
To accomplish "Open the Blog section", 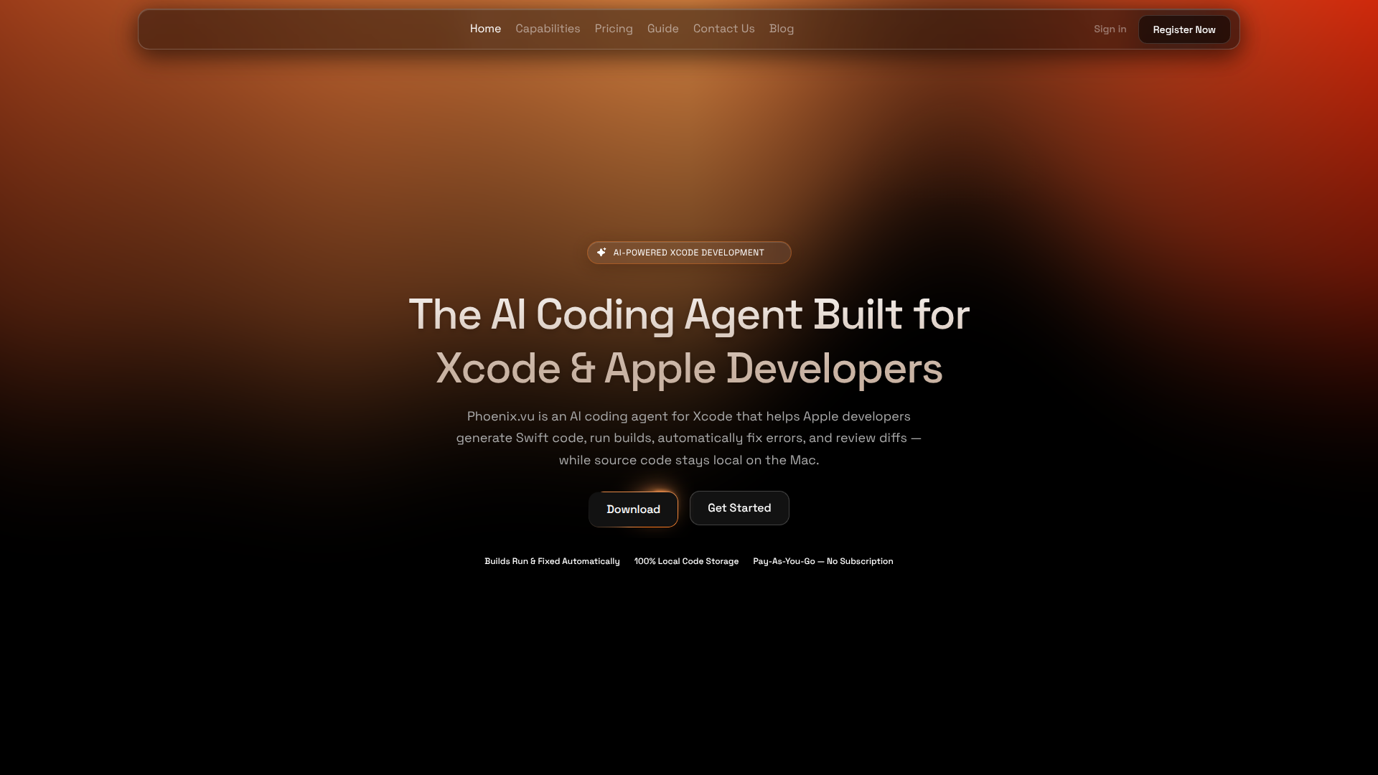I will coord(782,29).
